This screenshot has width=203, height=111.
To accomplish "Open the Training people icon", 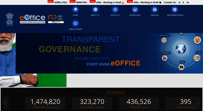I will click(155, 9).
